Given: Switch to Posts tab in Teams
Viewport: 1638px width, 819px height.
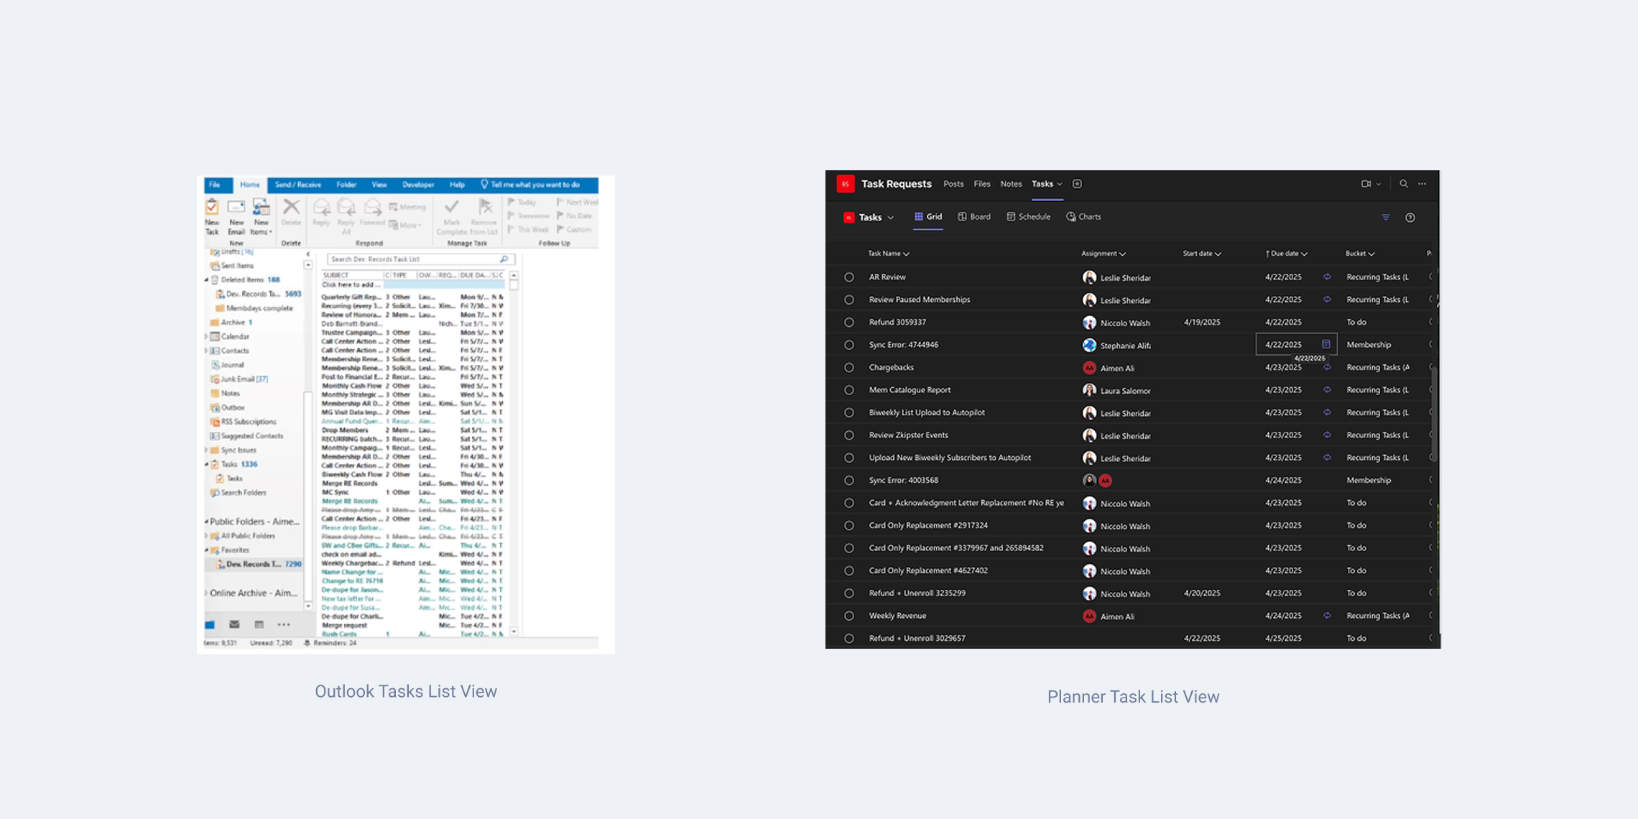Looking at the screenshot, I should (953, 184).
